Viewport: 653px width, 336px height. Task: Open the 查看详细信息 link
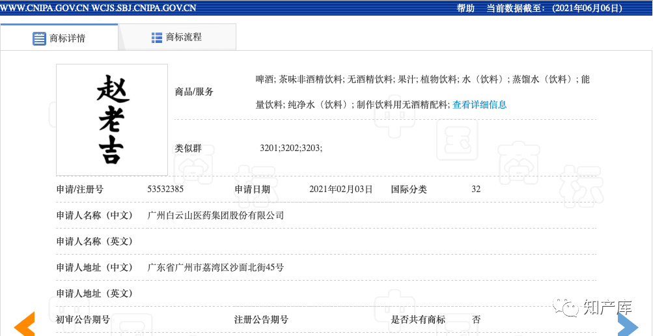pos(480,104)
